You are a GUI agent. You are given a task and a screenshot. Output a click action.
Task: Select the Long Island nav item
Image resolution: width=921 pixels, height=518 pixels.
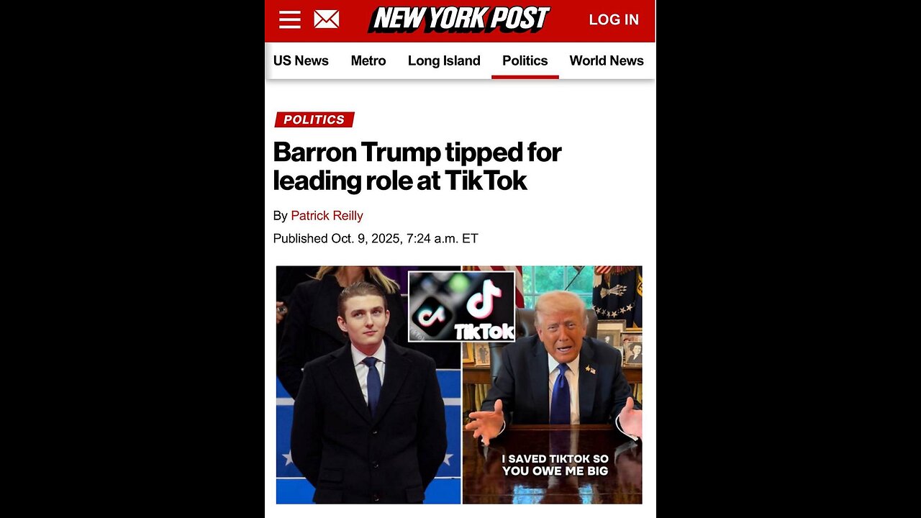click(x=444, y=60)
